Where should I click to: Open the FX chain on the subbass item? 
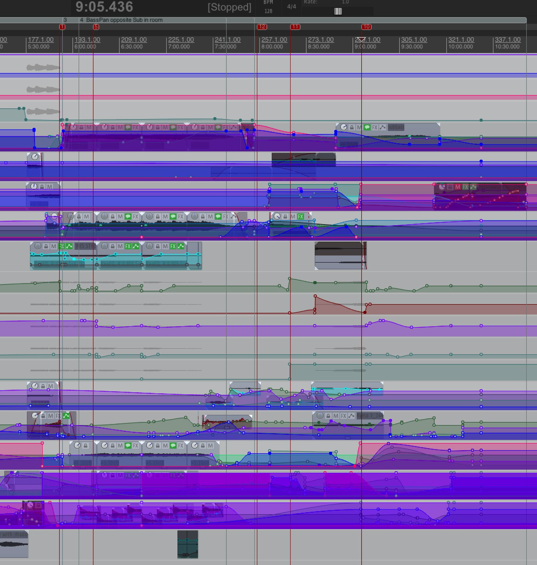click(x=374, y=127)
